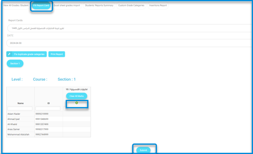Click the Course : heading
Image resolution: width=253 pixels, height=154 pixels.
40,79
